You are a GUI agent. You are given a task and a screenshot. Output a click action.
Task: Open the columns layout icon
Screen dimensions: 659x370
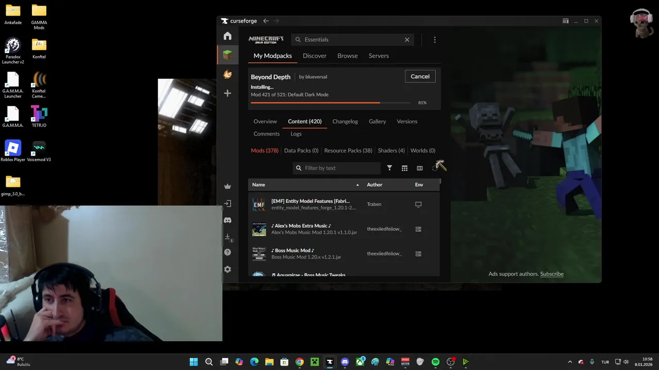coord(420,168)
